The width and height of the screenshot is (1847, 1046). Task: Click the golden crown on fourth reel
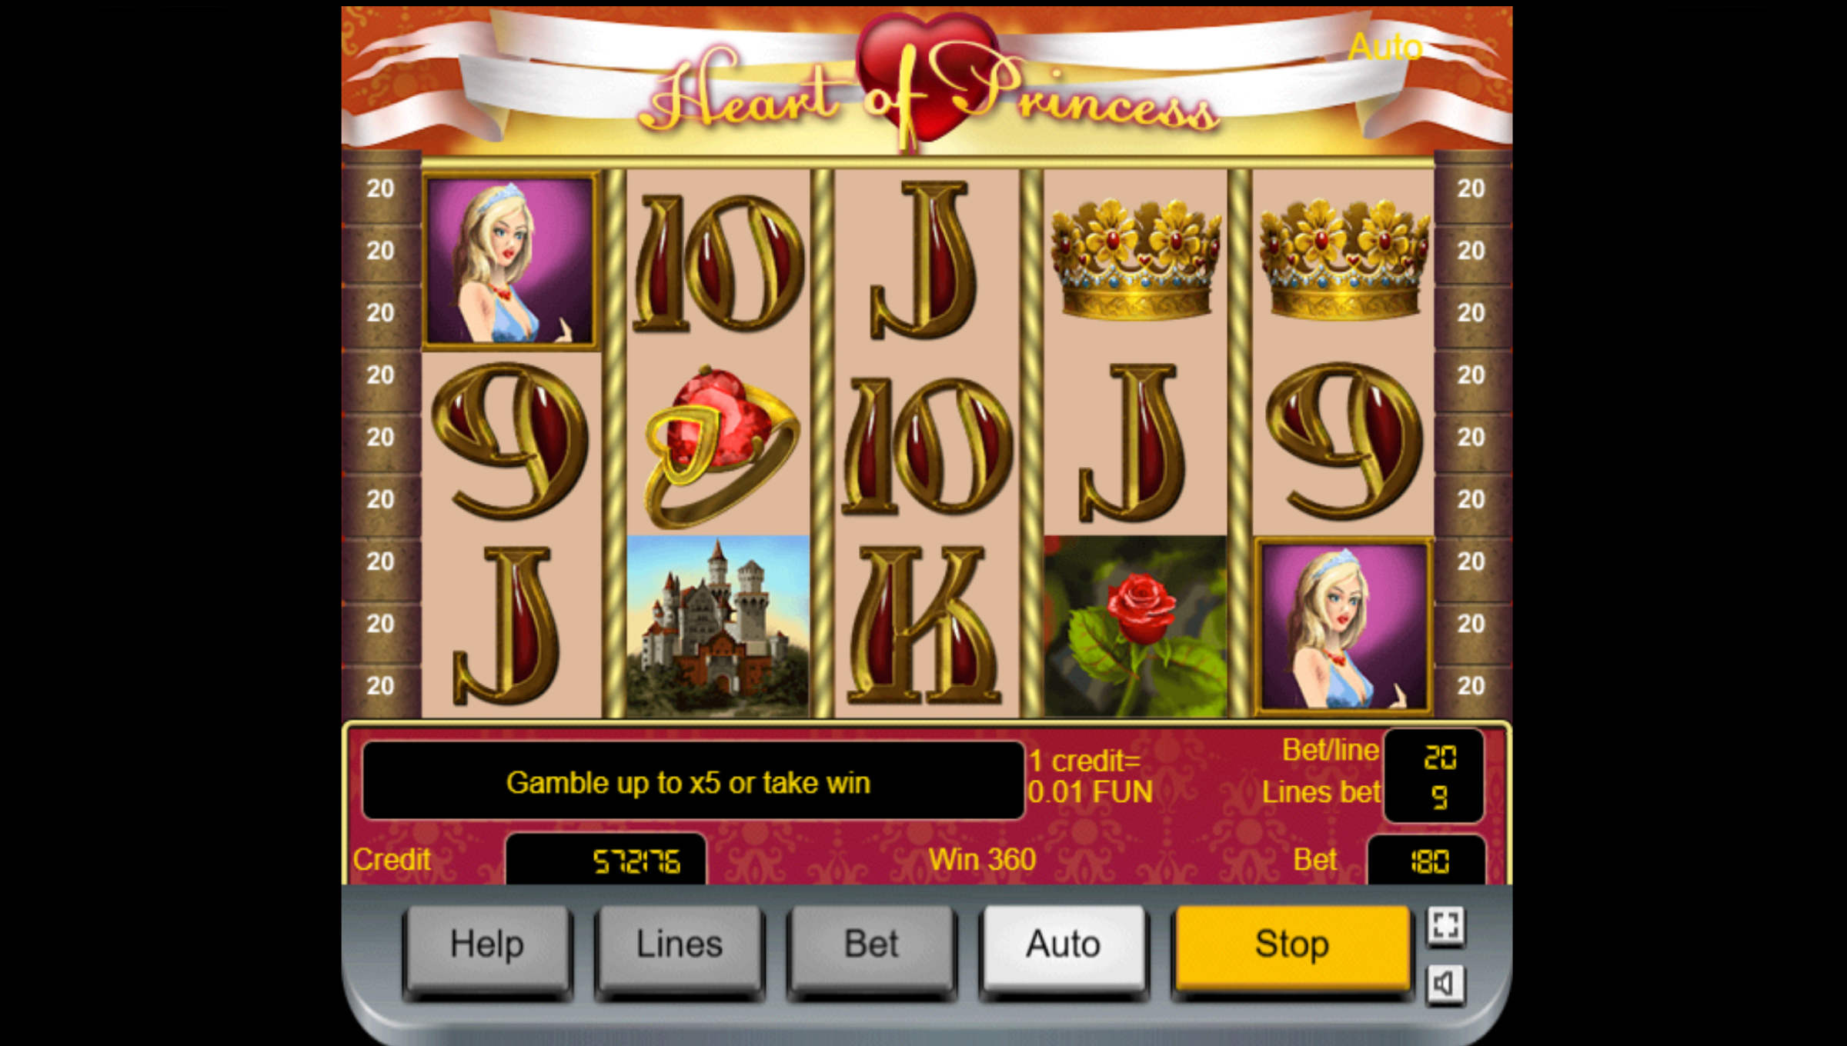1135,260
